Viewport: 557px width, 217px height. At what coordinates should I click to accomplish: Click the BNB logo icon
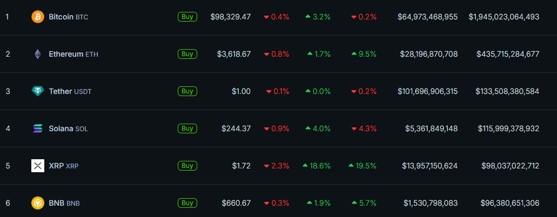[38, 203]
